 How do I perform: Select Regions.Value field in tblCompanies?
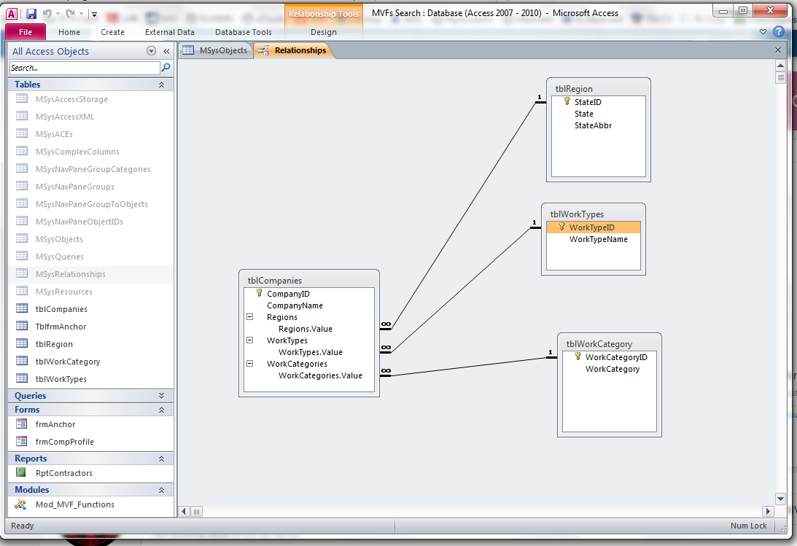pyautogui.click(x=306, y=329)
